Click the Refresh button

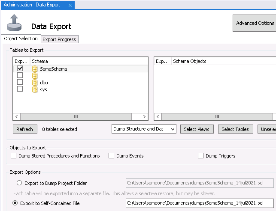[24, 129]
